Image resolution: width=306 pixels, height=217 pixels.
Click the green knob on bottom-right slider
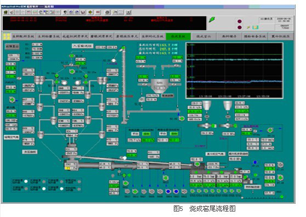282,197
